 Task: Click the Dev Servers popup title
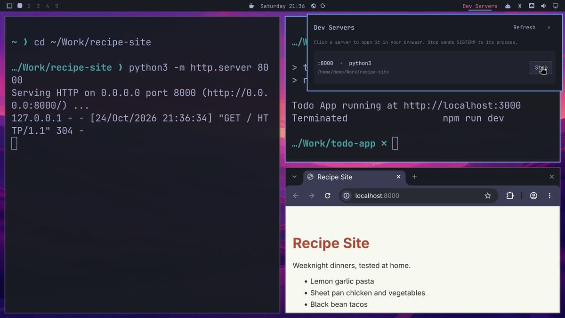pos(334,28)
